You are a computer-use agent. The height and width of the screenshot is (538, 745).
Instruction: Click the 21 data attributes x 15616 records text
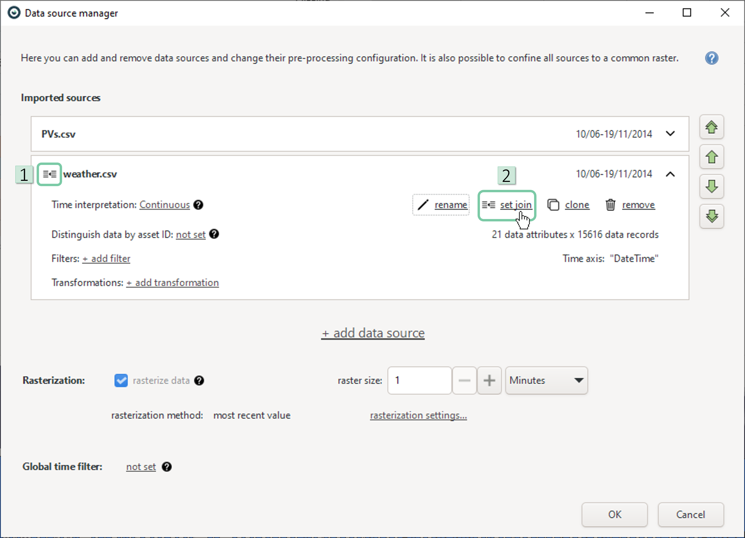point(575,235)
